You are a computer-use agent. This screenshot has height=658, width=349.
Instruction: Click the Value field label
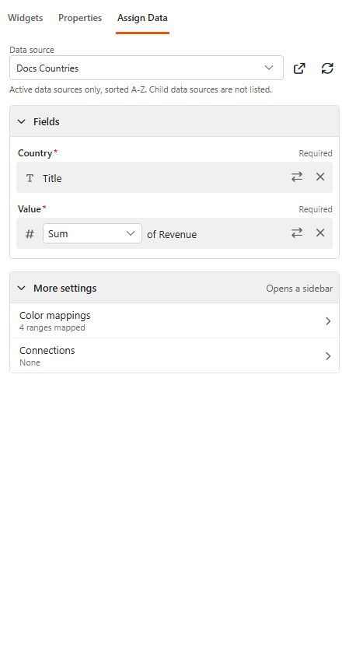click(30, 209)
